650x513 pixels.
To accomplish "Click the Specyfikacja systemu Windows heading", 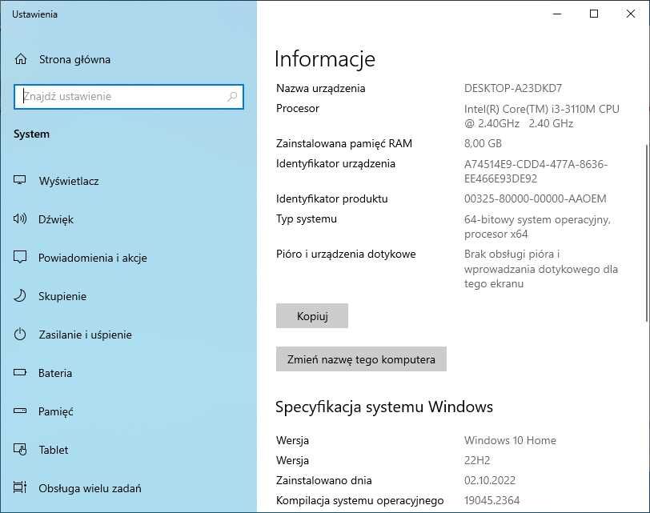I will (x=384, y=407).
